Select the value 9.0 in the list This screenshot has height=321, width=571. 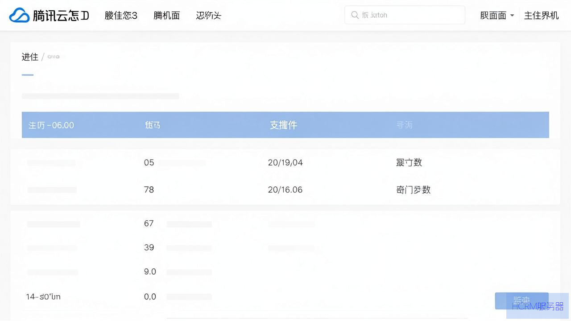click(x=150, y=272)
